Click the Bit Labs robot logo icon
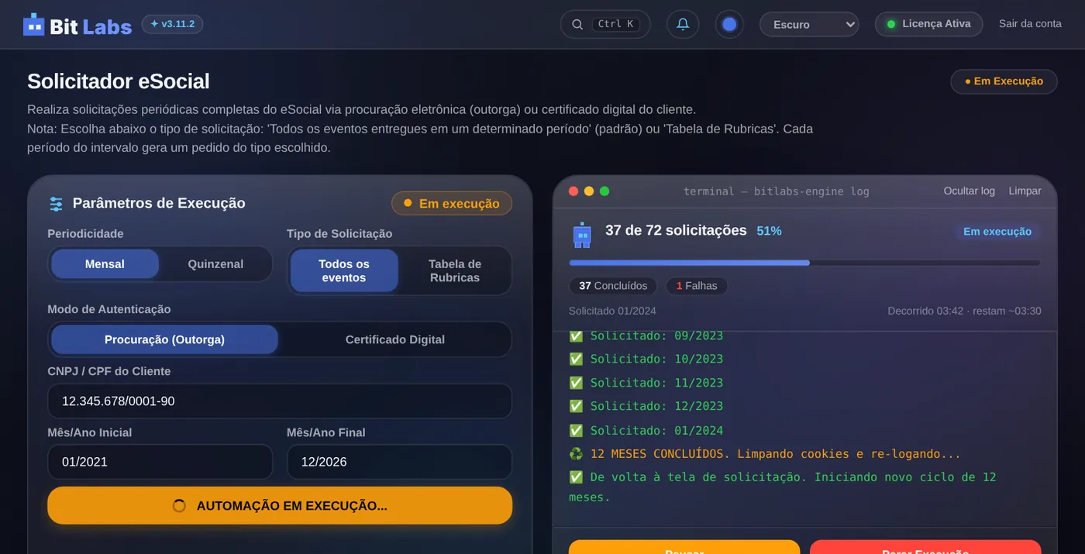Screen dimensions: 1085x554 coord(34,25)
